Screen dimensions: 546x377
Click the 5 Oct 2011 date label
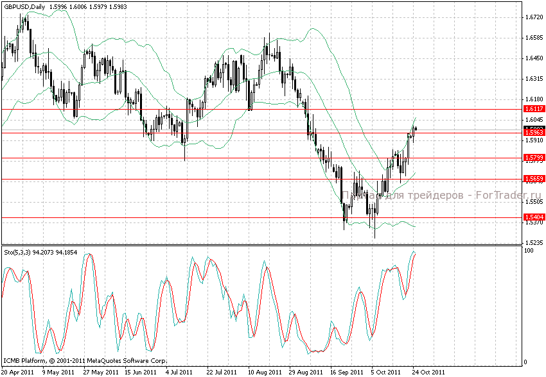387,371
